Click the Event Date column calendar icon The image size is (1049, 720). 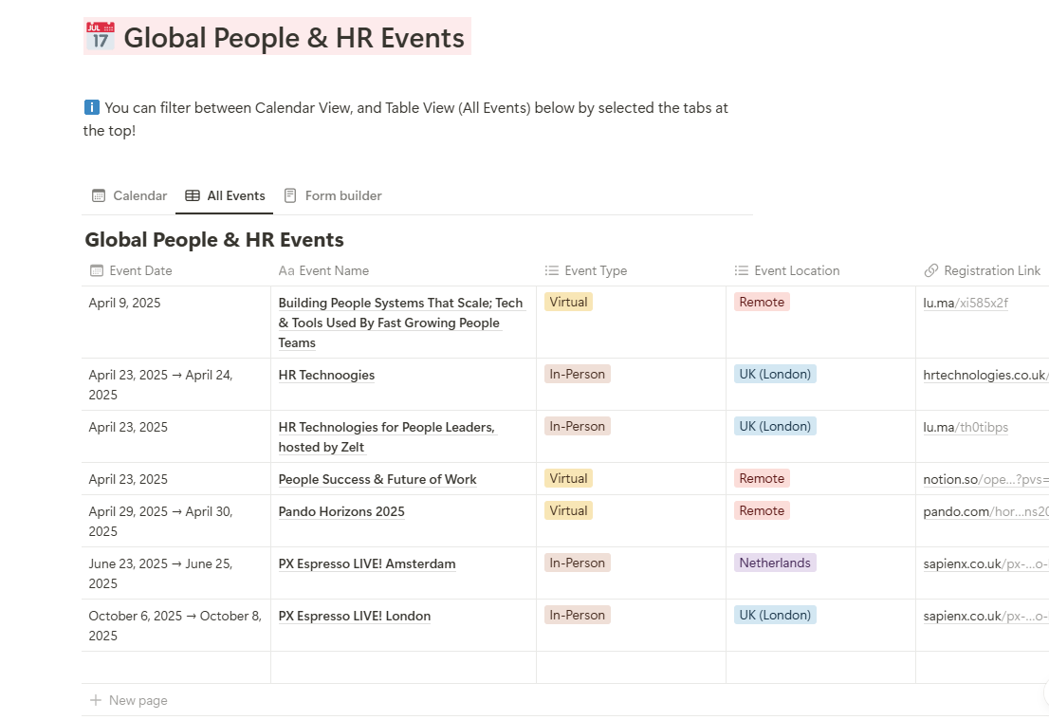[97, 270]
